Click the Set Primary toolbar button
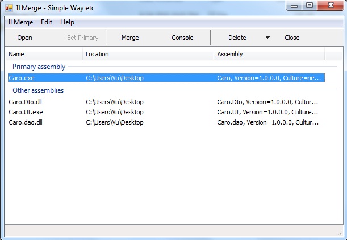The image size is (347, 240). coord(83,38)
